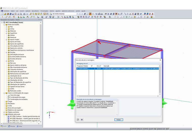Collapse Casos e combinações de cargas folder
The height and width of the screenshot is (137, 192).
pos(4,93)
